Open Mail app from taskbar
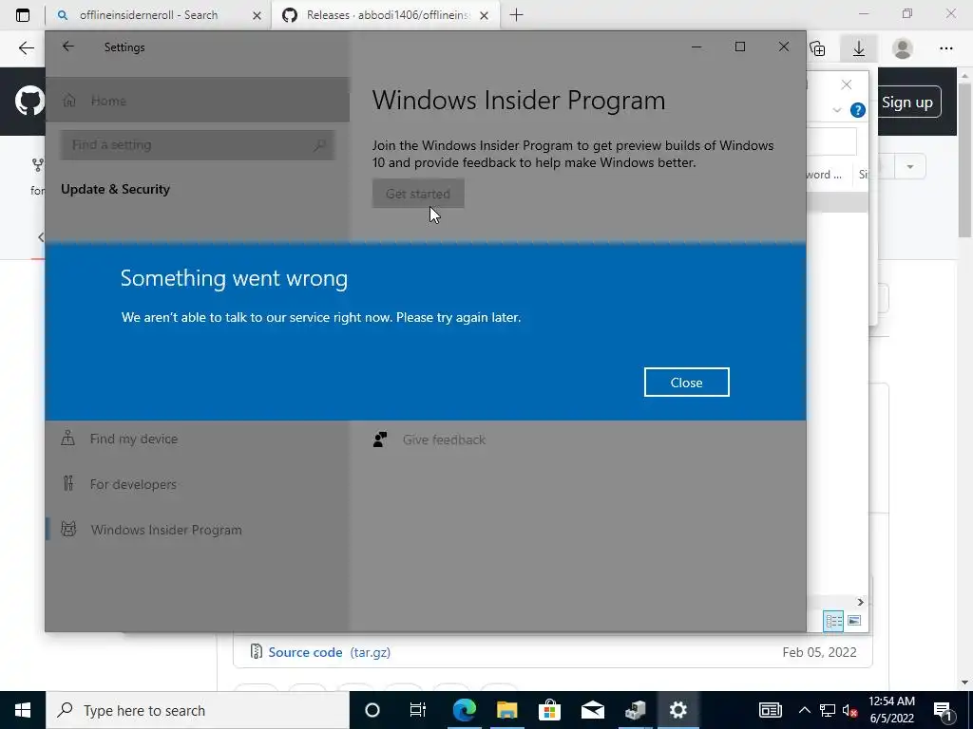The width and height of the screenshot is (973, 729). pyautogui.click(x=593, y=710)
